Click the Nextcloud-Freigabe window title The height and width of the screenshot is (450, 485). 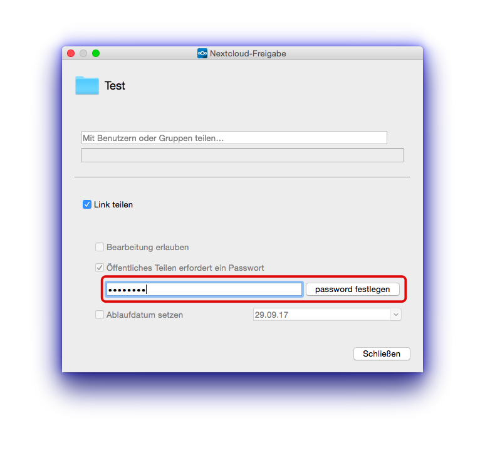click(x=248, y=53)
